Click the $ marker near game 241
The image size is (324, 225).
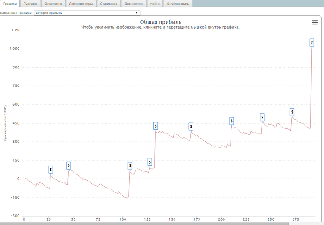[262, 117]
